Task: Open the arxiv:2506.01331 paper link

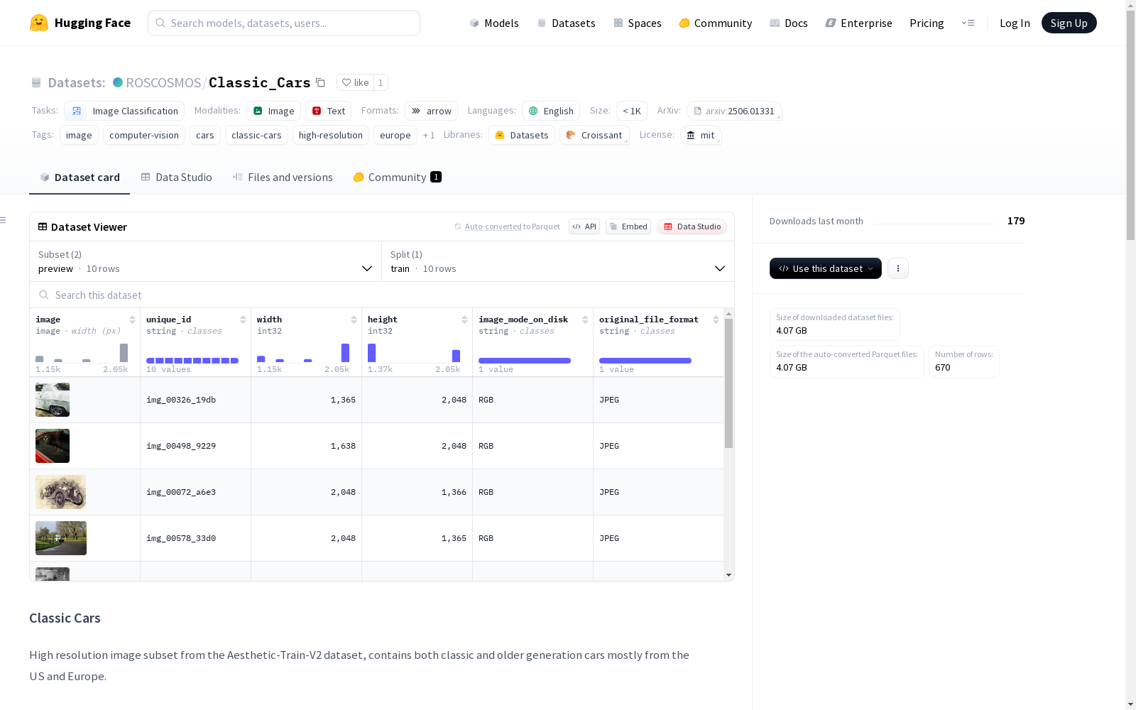Action: (x=734, y=111)
